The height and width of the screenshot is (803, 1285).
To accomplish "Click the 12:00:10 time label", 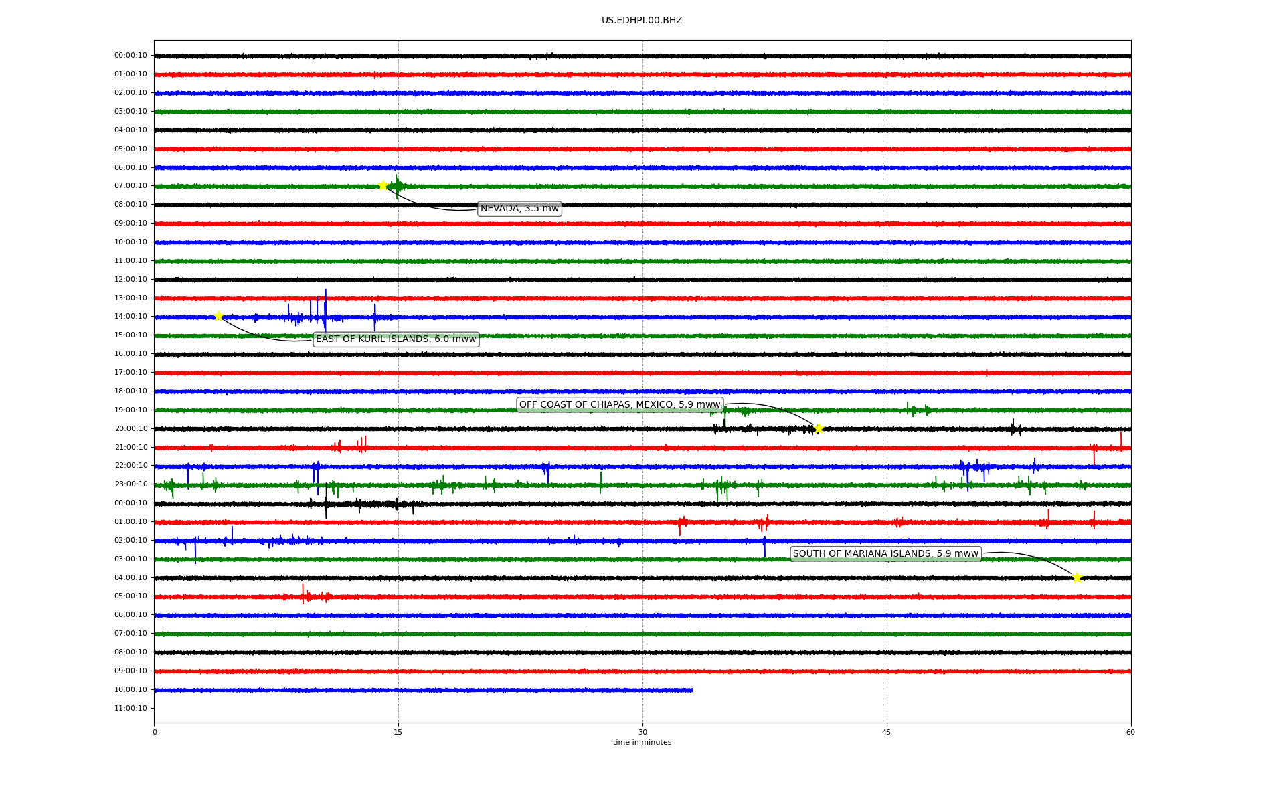I will coord(131,279).
